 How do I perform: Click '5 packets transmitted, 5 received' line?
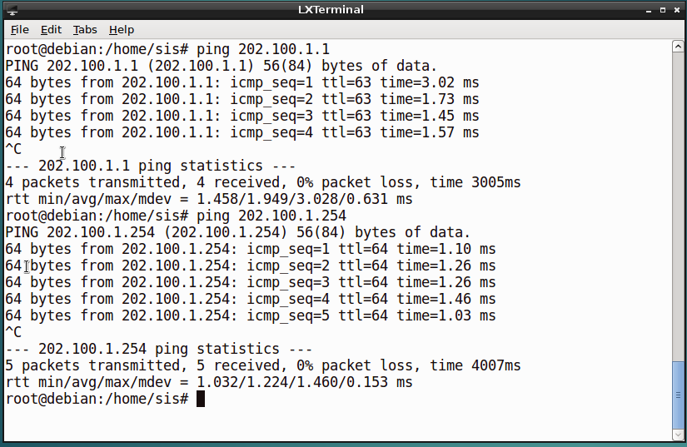(263, 365)
